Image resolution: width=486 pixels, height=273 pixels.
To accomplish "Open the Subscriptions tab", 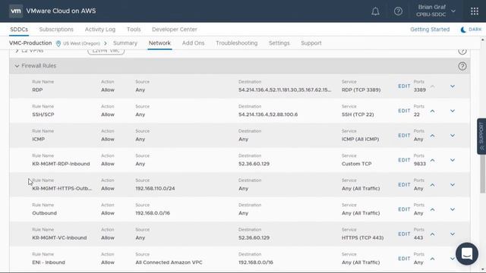I will click(56, 30).
